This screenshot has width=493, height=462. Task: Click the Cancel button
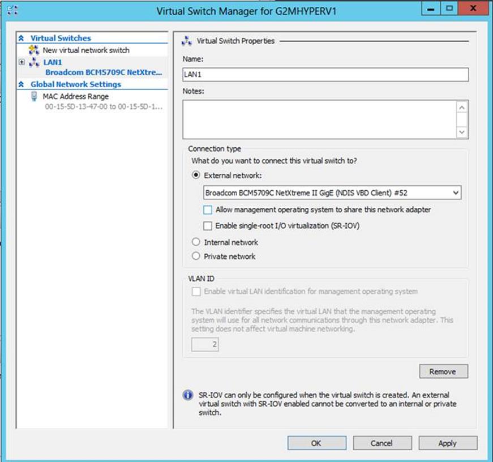coord(382,443)
